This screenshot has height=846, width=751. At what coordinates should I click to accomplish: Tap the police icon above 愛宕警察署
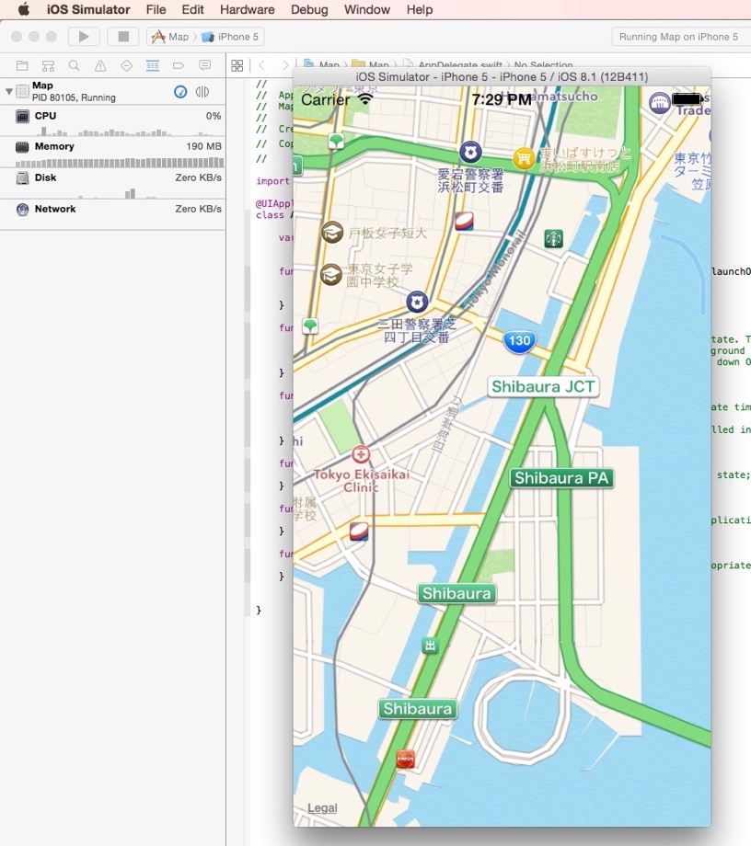pyautogui.click(x=470, y=152)
